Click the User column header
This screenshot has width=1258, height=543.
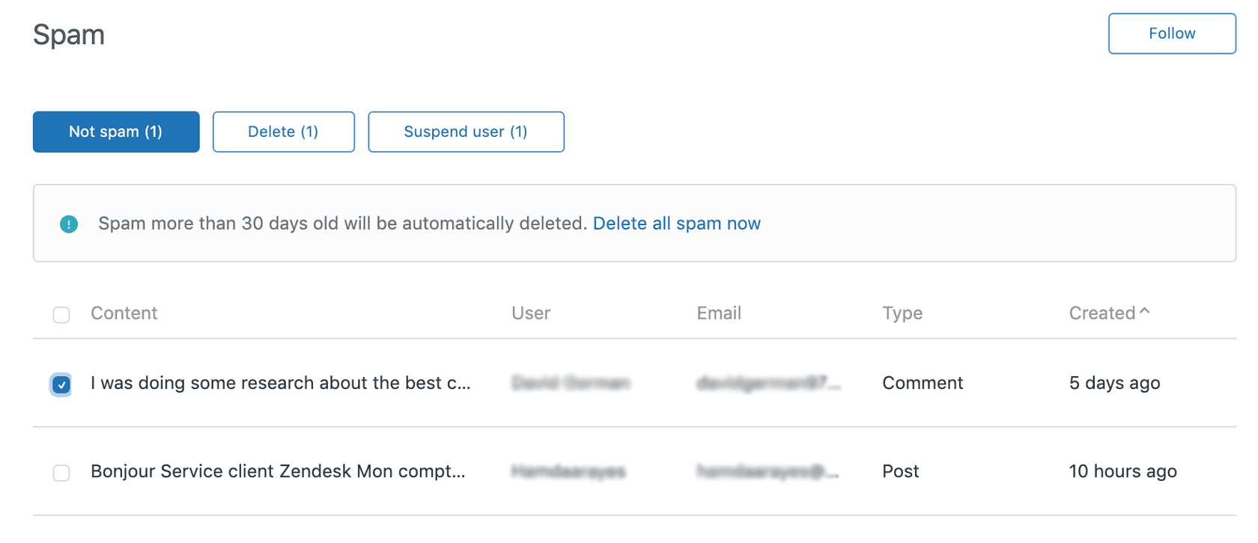(530, 313)
